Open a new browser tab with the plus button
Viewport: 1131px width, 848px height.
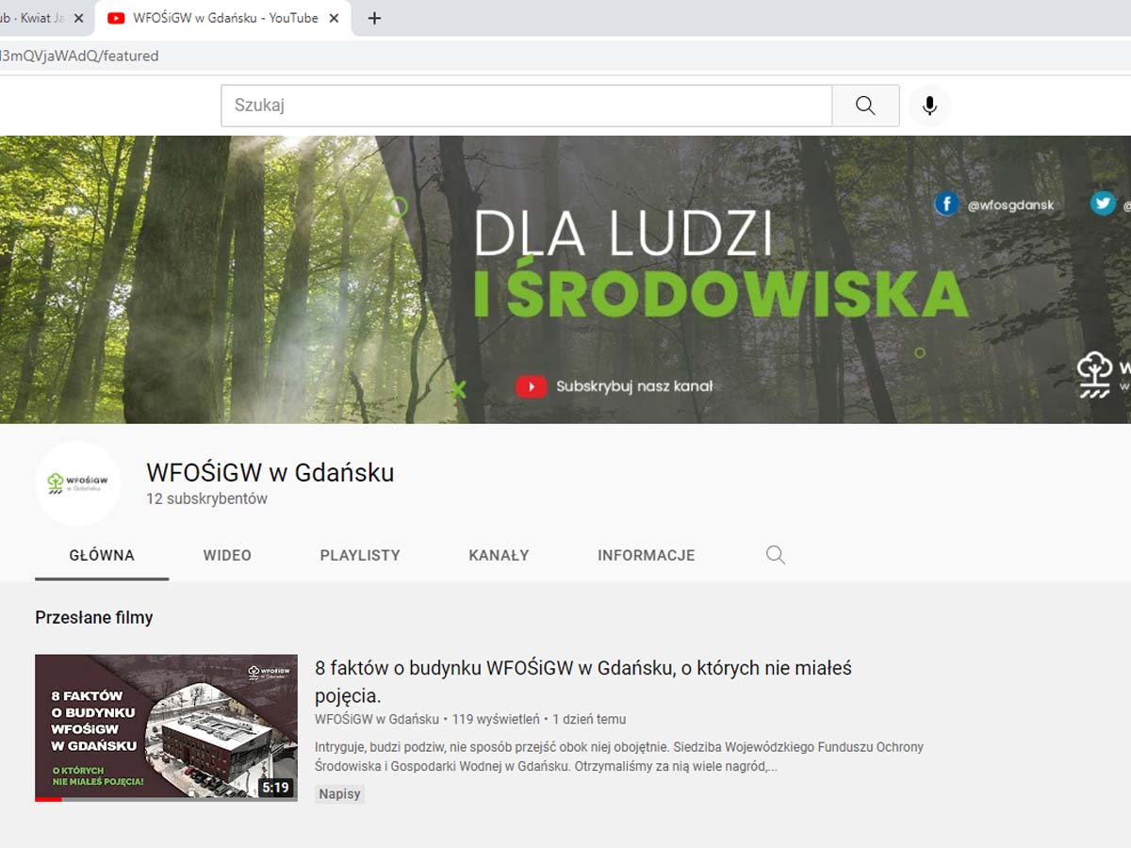374,17
